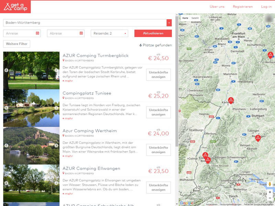
Task: Click the Nutzungsbedingungen link on the map
Action: (x=230, y=204)
